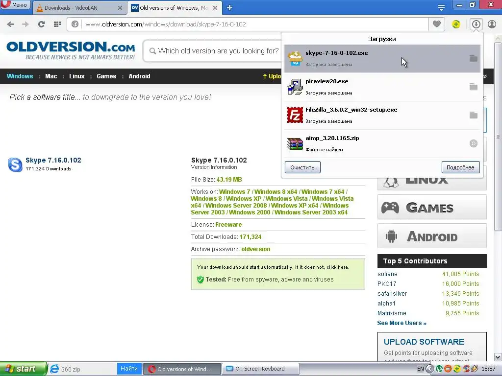Open the FileZilla_3.6.0.2_win32-setup.exe entry

(x=382, y=116)
